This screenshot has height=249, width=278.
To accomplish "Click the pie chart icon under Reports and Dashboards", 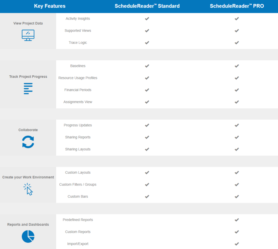I will (x=28, y=236).
